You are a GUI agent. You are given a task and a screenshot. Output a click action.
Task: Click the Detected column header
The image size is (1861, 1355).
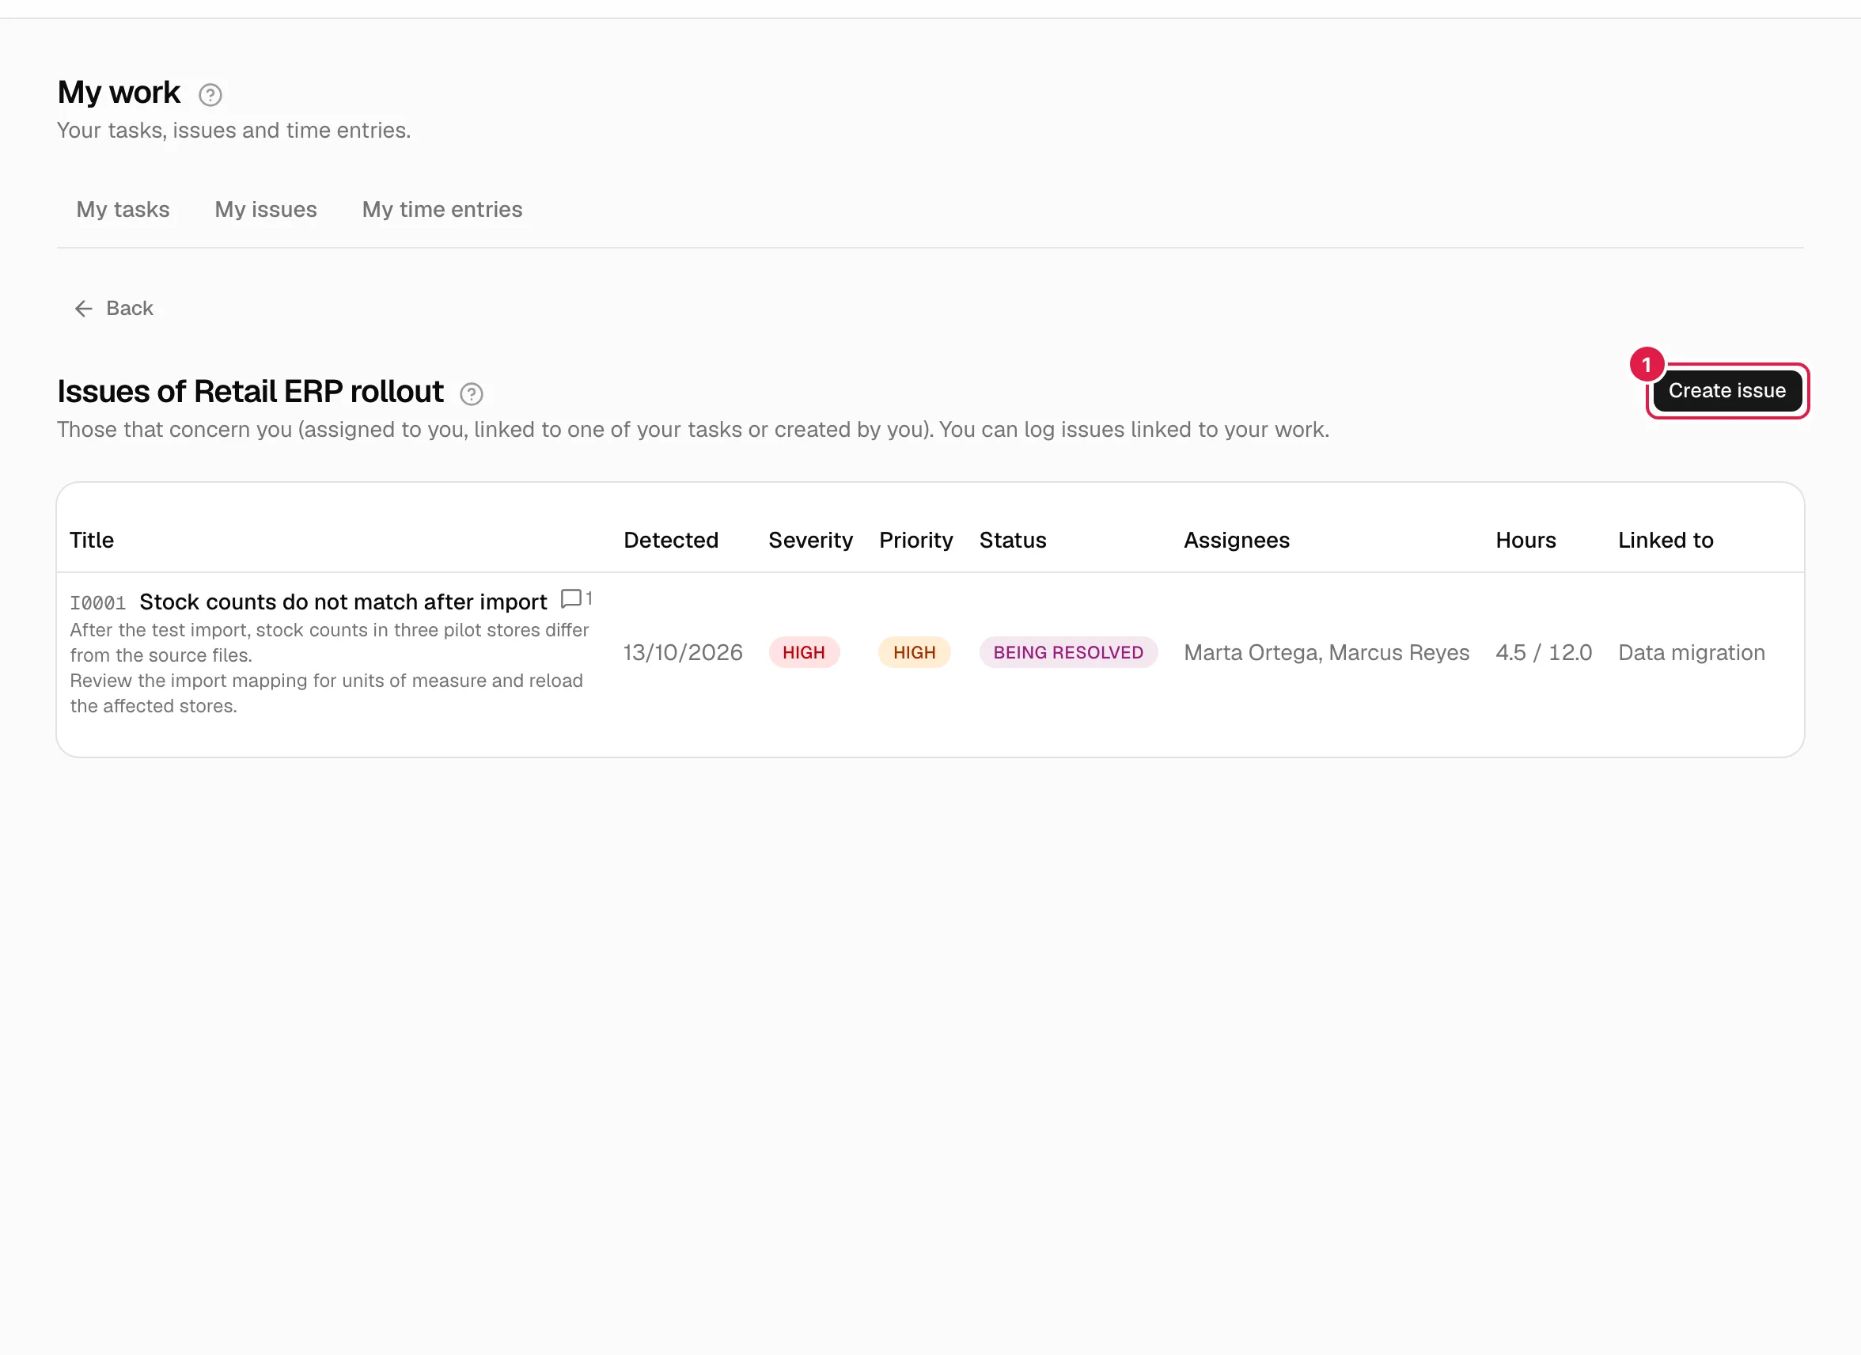pyautogui.click(x=671, y=540)
